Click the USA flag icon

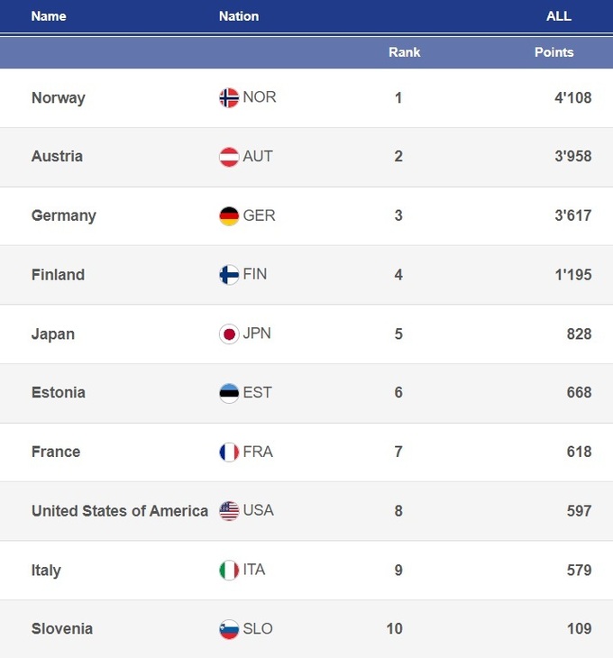tap(229, 511)
